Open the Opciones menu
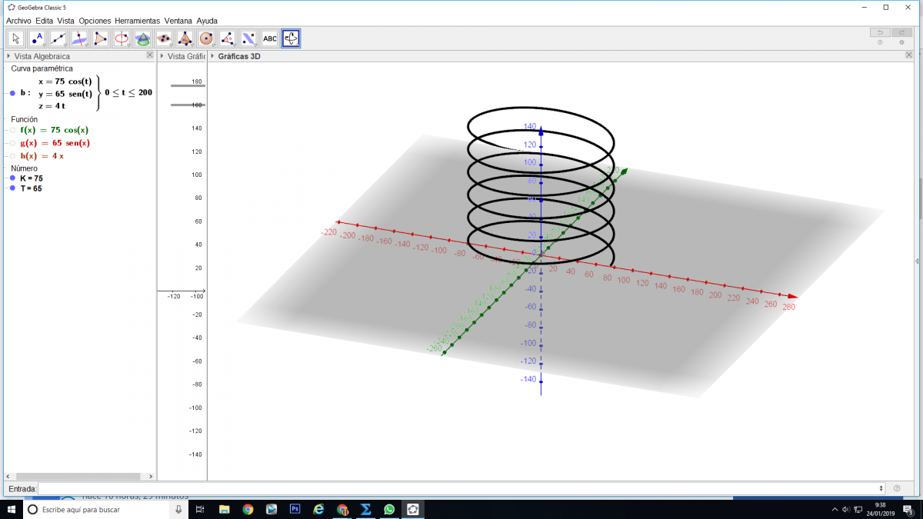923x519 pixels. click(x=95, y=21)
